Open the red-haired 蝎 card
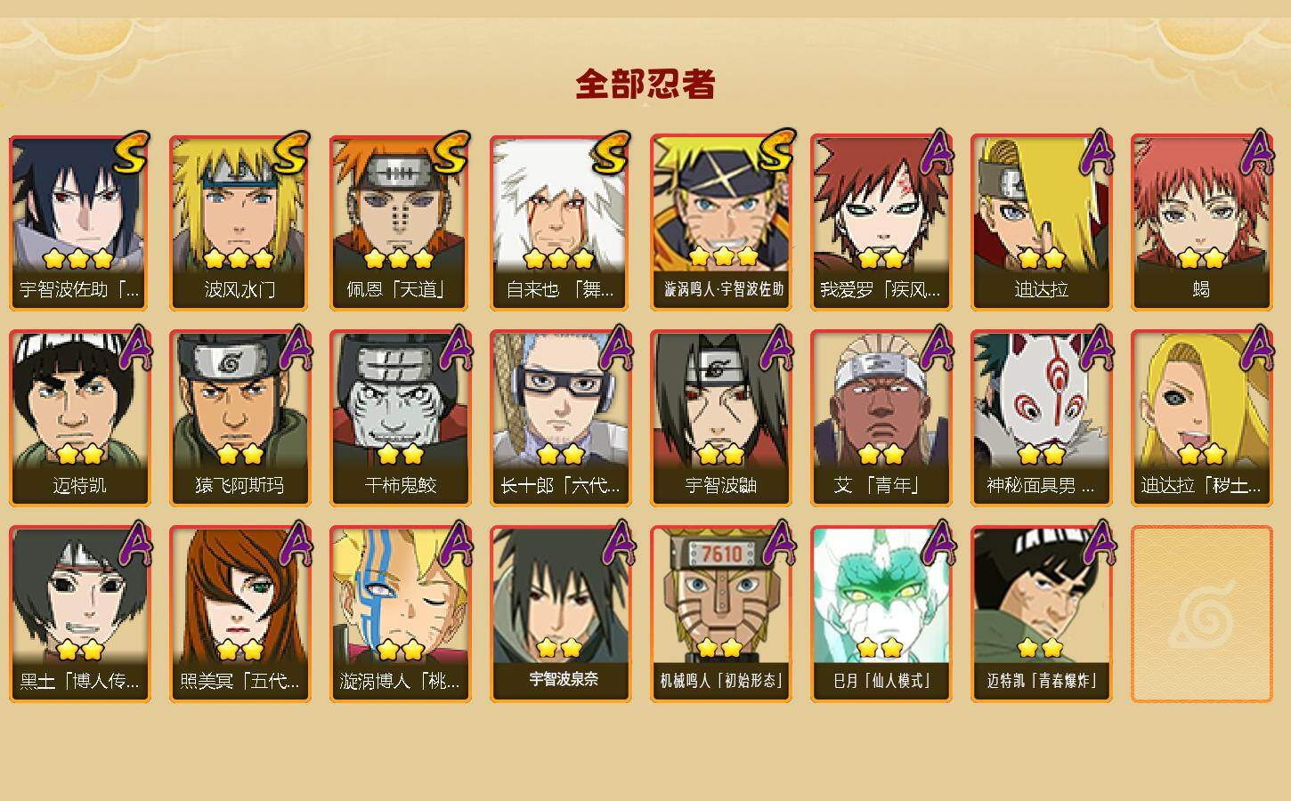 click(x=1201, y=222)
